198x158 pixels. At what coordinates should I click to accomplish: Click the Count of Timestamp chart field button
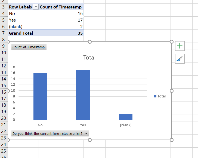[x=29, y=47]
